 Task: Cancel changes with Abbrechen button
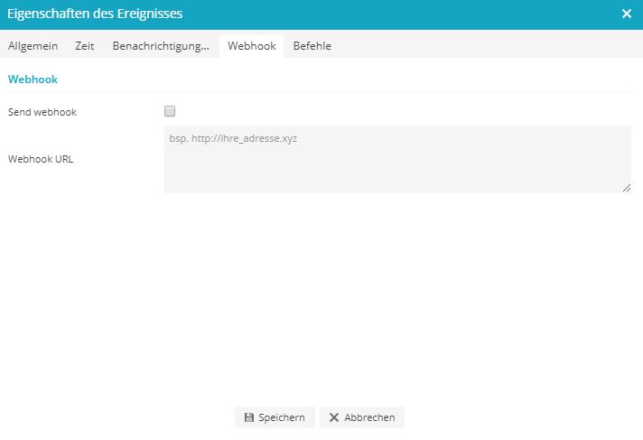coord(362,417)
